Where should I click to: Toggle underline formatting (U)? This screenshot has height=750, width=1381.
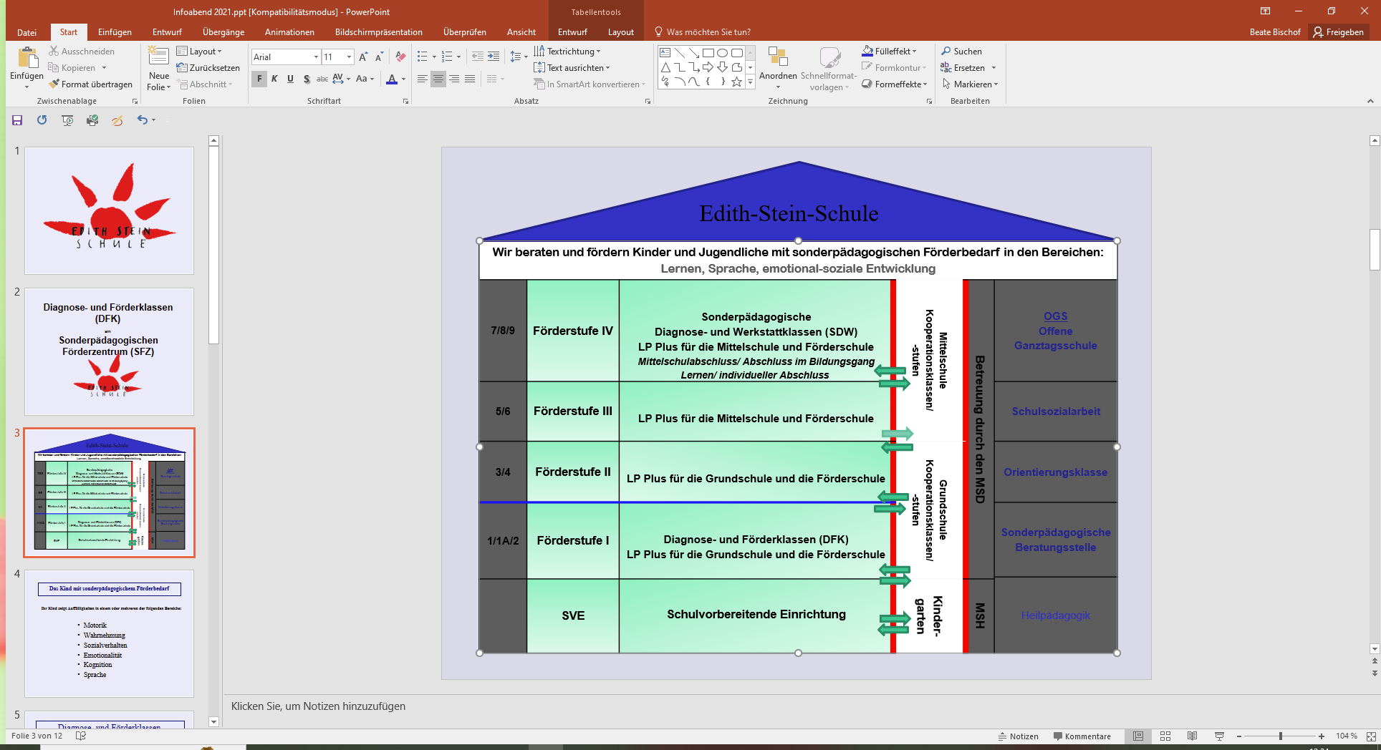coord(290,79)
